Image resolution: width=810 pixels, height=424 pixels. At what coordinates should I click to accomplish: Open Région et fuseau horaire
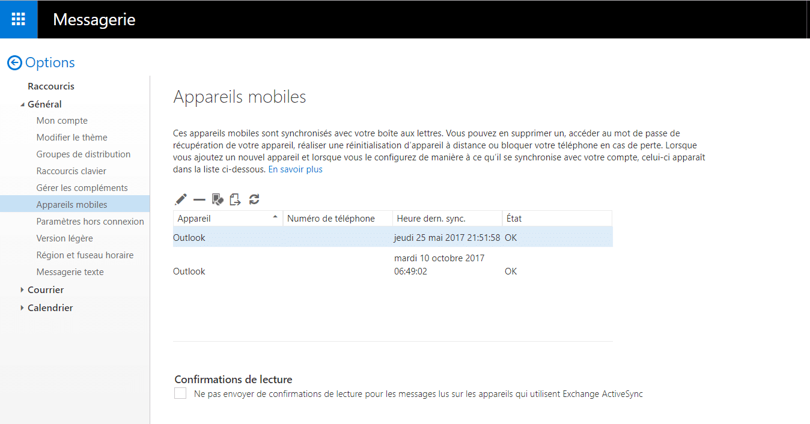pos(85,255)
